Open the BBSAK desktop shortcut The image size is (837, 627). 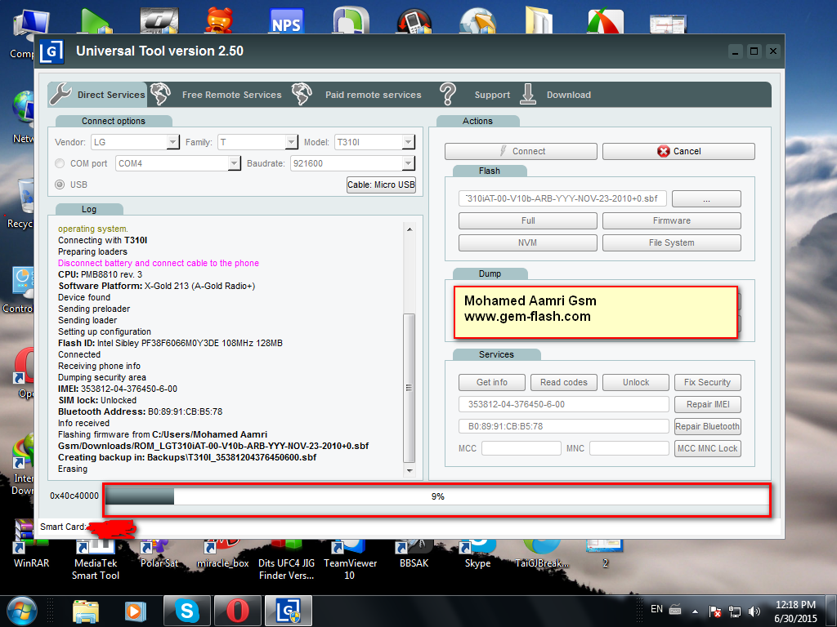(414, 553)
